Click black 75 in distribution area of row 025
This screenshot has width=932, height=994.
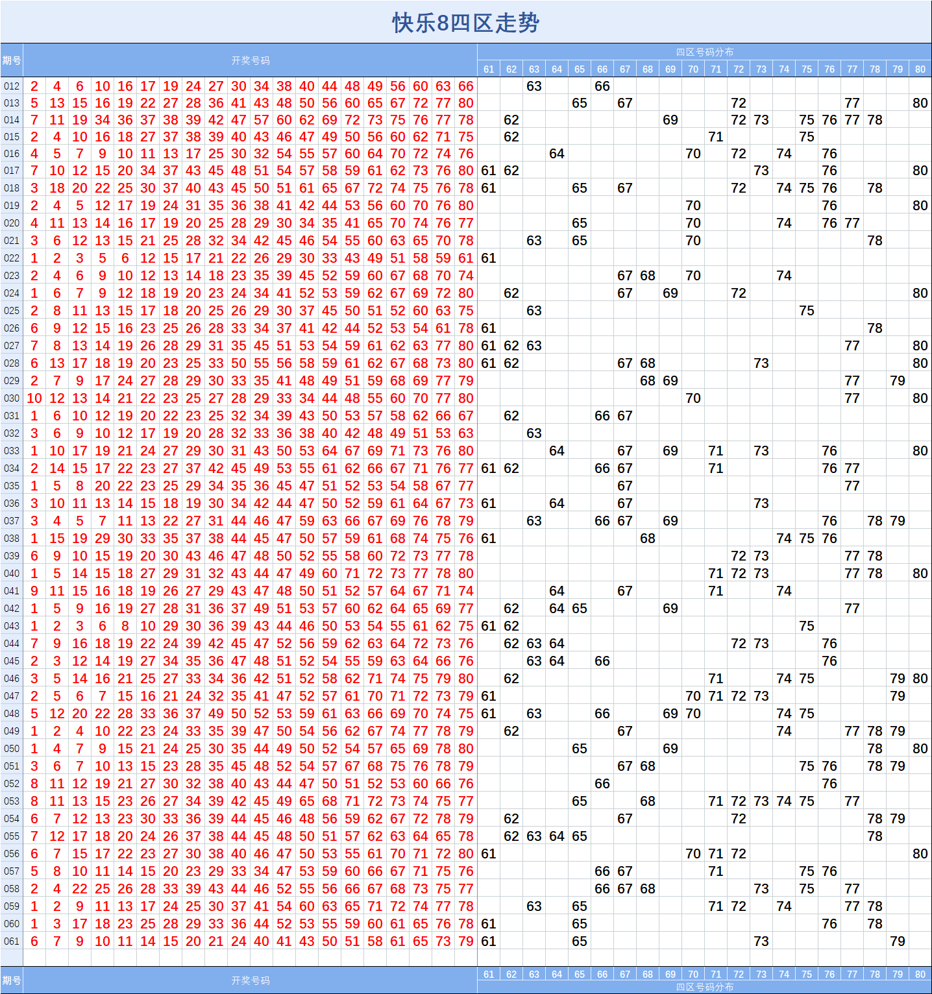(x=807, y=311)
